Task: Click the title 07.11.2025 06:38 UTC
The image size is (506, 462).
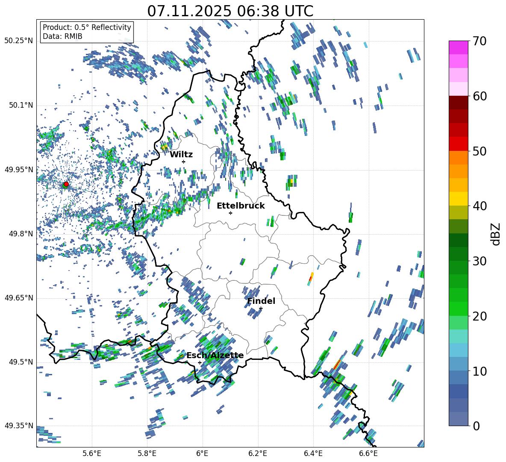Action: (x=230, y=11)
